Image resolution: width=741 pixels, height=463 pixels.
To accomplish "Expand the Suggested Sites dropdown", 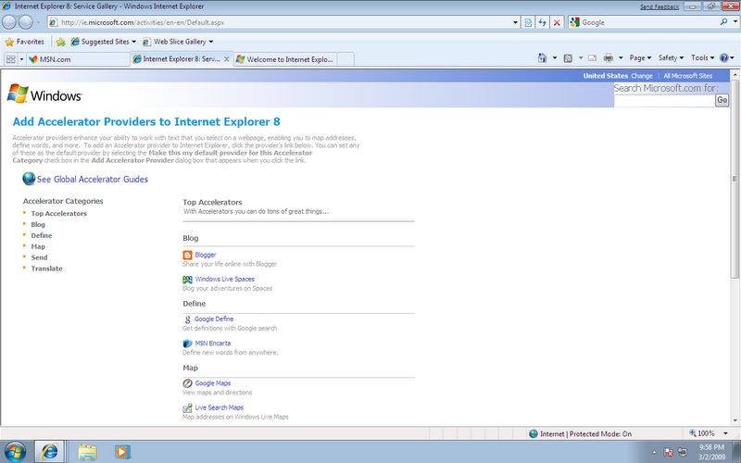I will click(133, 42).
